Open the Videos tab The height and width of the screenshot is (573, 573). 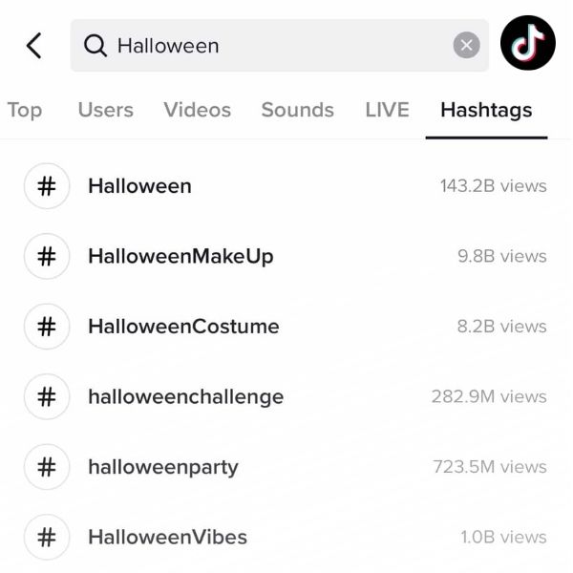pyautogui.click(x=198, y=110)
